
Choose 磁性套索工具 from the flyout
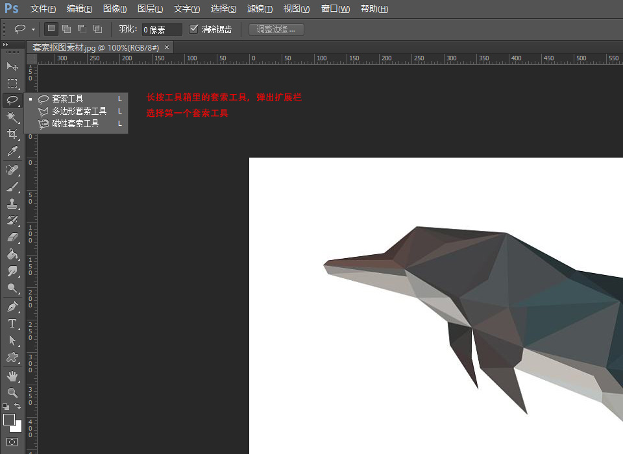[75, 123]
